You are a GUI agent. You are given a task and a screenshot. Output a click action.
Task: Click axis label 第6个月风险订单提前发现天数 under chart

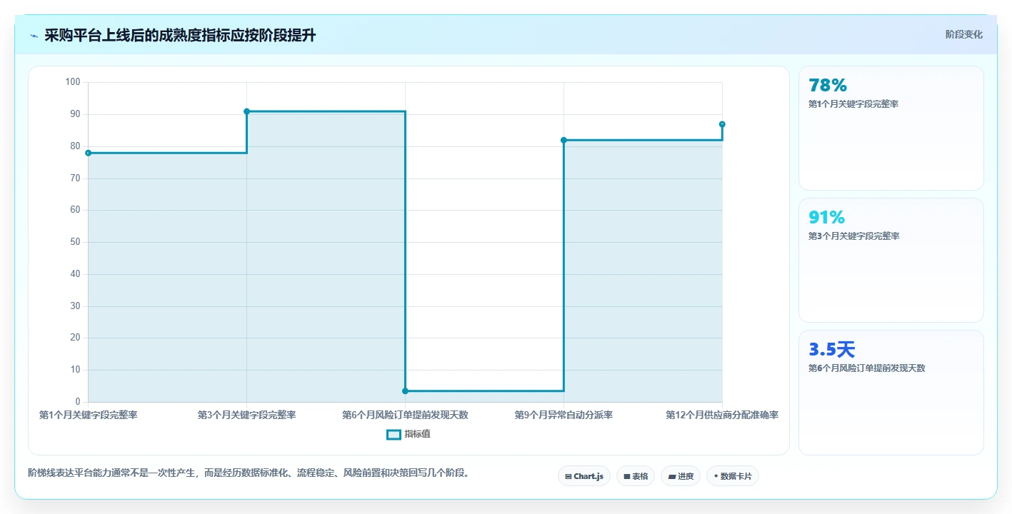coord(405,415)
